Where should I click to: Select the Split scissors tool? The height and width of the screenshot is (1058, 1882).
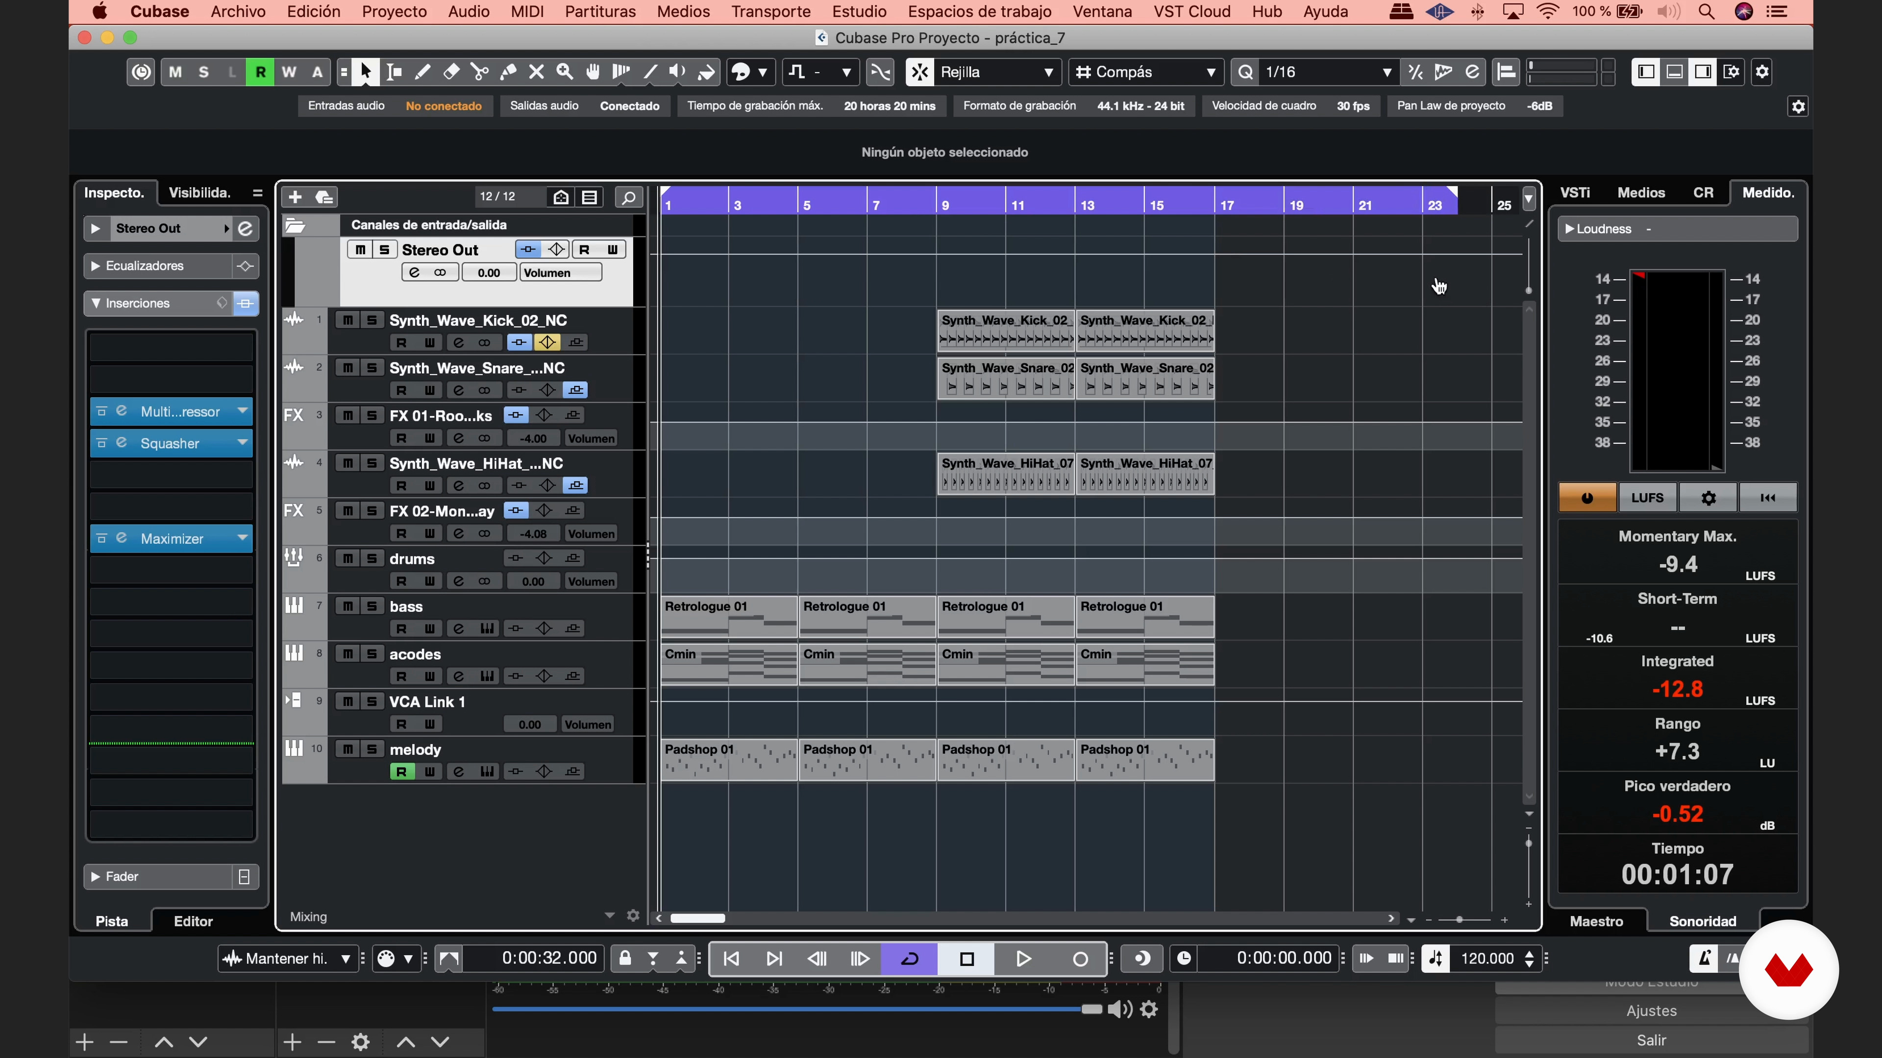click(x=479, y=72)
